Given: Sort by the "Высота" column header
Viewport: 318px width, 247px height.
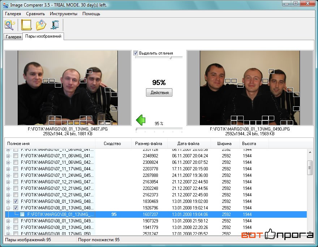Looking at the screenshot, I should tap(254, 144).
